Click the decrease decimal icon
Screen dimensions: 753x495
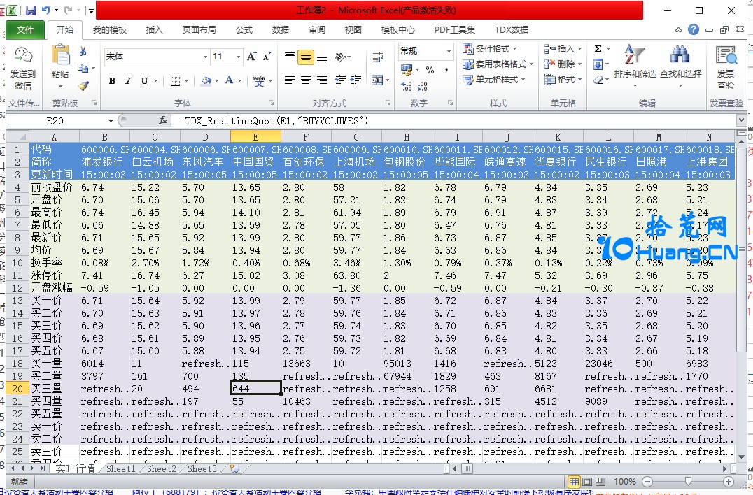pyautogui.click(x=423, y=86)
